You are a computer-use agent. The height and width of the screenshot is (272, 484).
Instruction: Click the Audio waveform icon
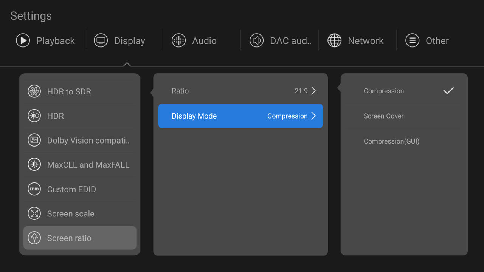(179, 40)
